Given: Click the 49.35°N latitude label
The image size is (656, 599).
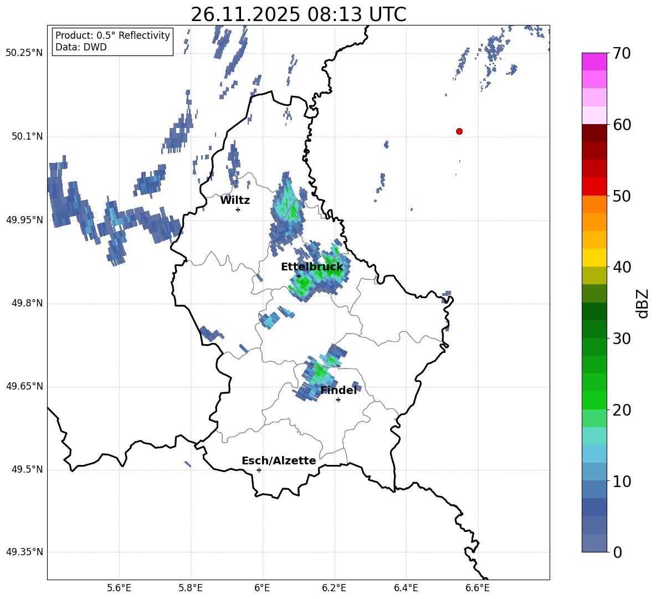Looking at the screenshot, I should point(24,552).
